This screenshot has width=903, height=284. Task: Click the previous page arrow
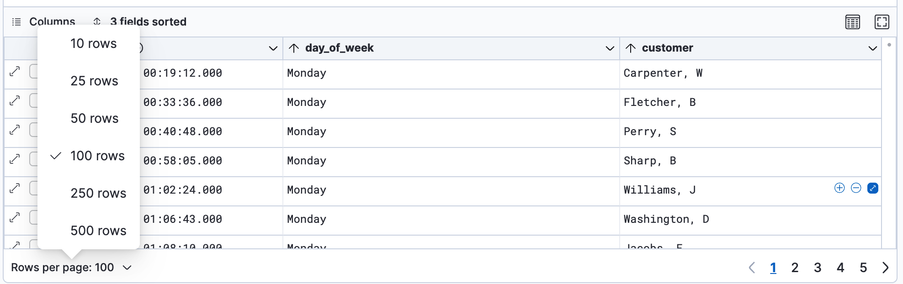[x=752, y=268]
